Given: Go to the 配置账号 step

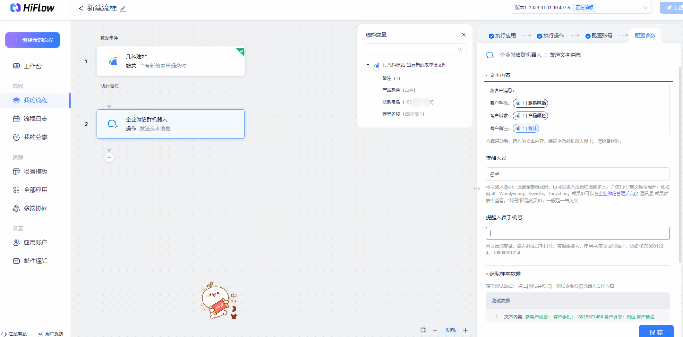Looking at the screenshot, I should (x=599, y=36).
